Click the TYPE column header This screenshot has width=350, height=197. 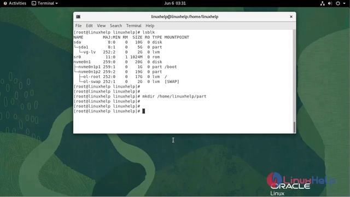pos(157,37)
